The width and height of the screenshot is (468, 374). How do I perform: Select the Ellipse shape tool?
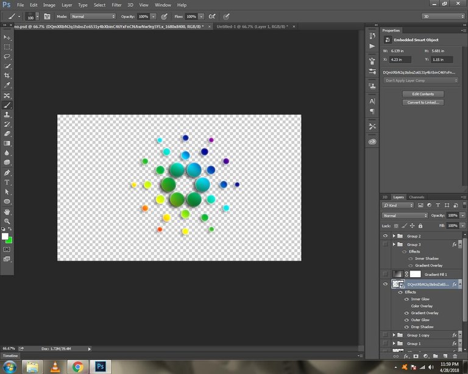(7, 202)
